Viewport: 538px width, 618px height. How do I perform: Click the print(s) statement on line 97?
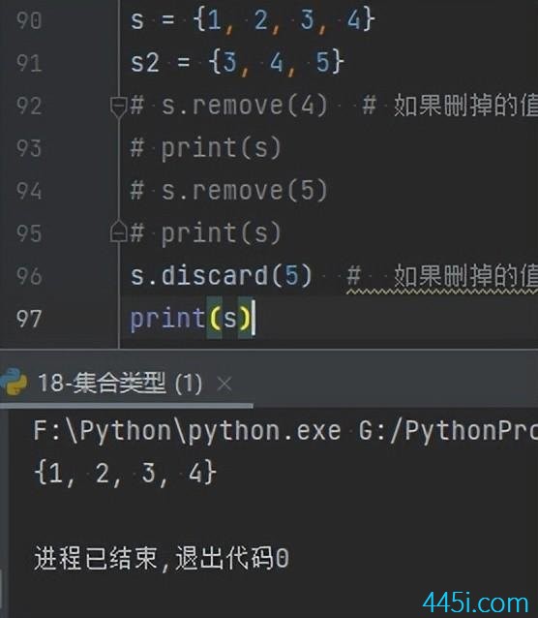click(191, 319)
